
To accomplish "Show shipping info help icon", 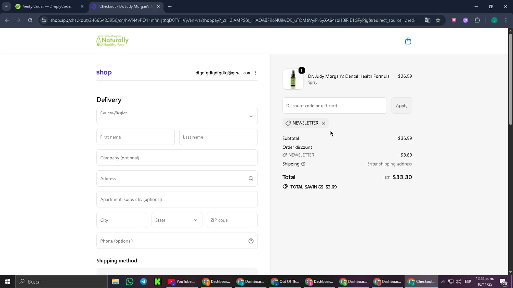I will [x=303, y=164].
